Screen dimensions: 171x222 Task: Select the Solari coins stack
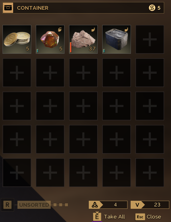[17, 39]
